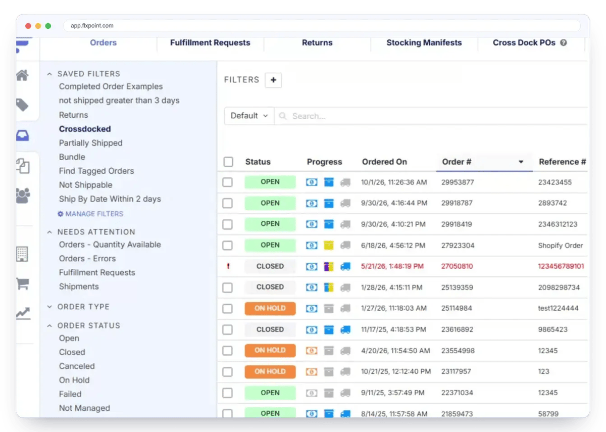Screen dimensions: 606x432
Task: Open Orders - Errors filter
Action: click(x=87, y=258)
